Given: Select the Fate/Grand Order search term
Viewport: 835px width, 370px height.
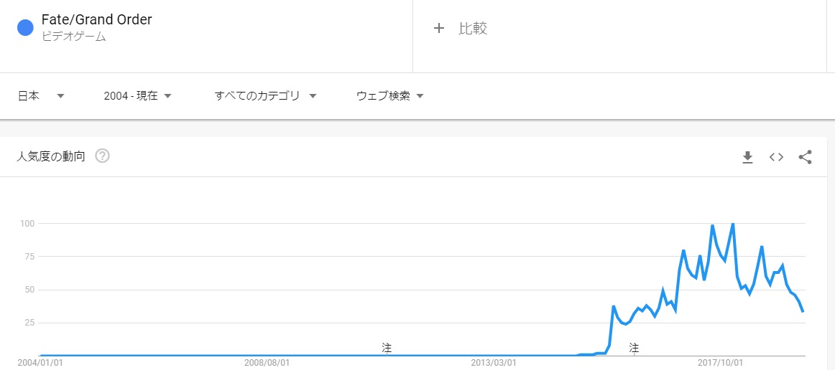Looking at the screenshot, I should 96,20.
